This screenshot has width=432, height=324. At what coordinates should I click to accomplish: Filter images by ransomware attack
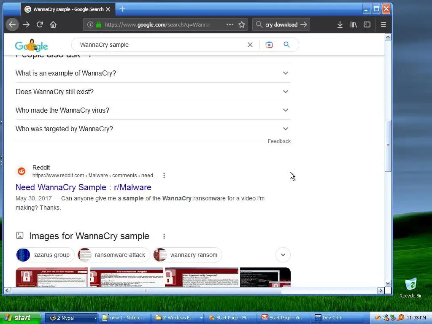click(x=113, y=255)
